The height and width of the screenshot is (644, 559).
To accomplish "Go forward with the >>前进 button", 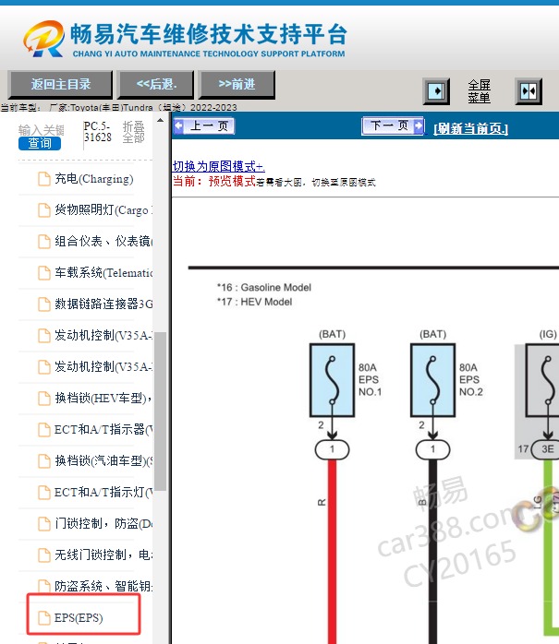I will [x=237, y=85].
